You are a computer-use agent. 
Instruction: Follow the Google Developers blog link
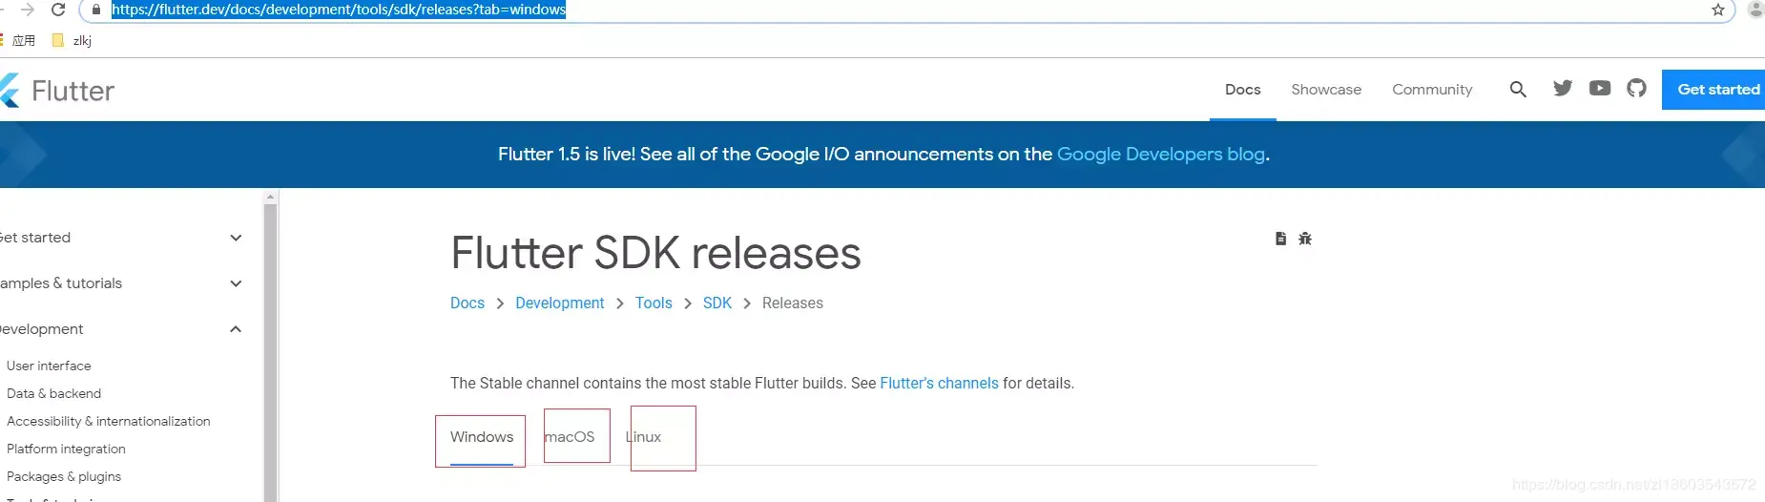[x=1161, y=155]
